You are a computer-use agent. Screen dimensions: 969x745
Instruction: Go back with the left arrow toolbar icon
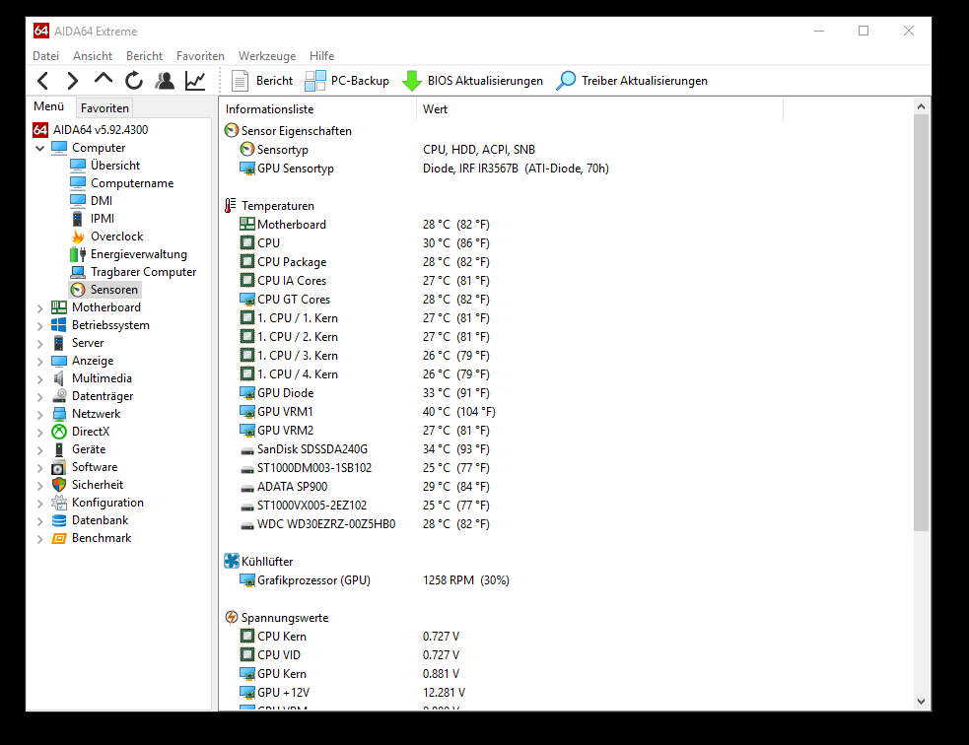[42, 81]
